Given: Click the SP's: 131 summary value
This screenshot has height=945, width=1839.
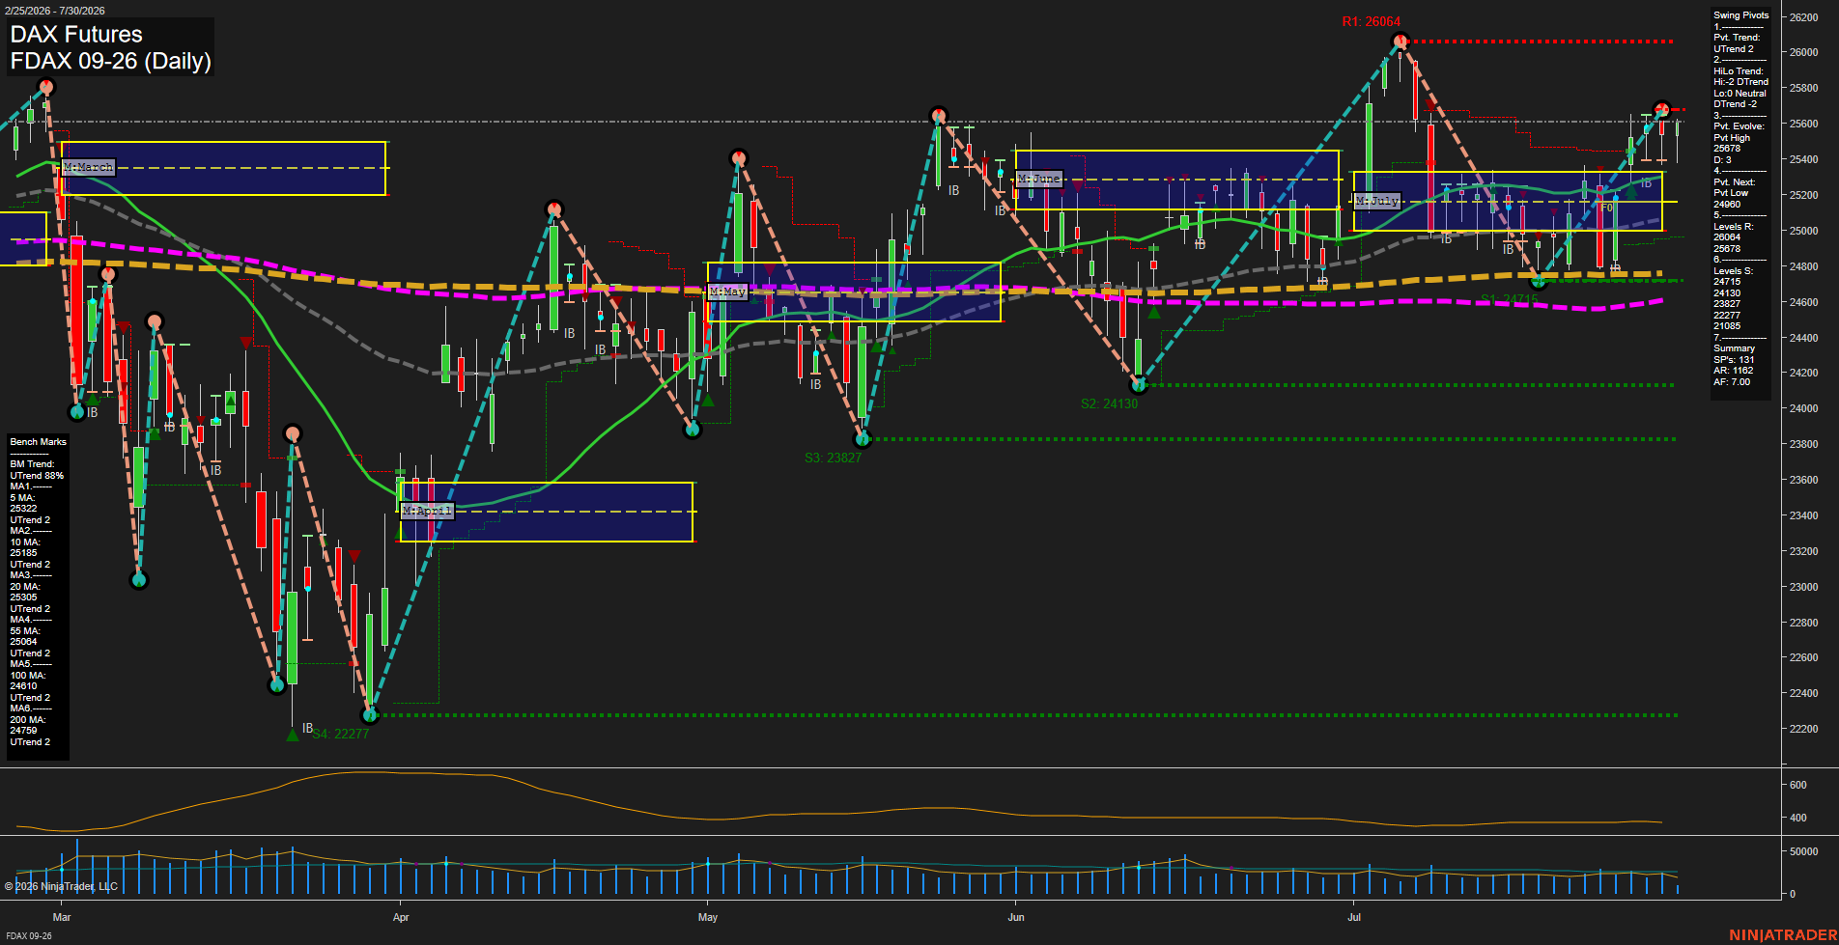Looking at the screenshot, I should point(1734,359).
